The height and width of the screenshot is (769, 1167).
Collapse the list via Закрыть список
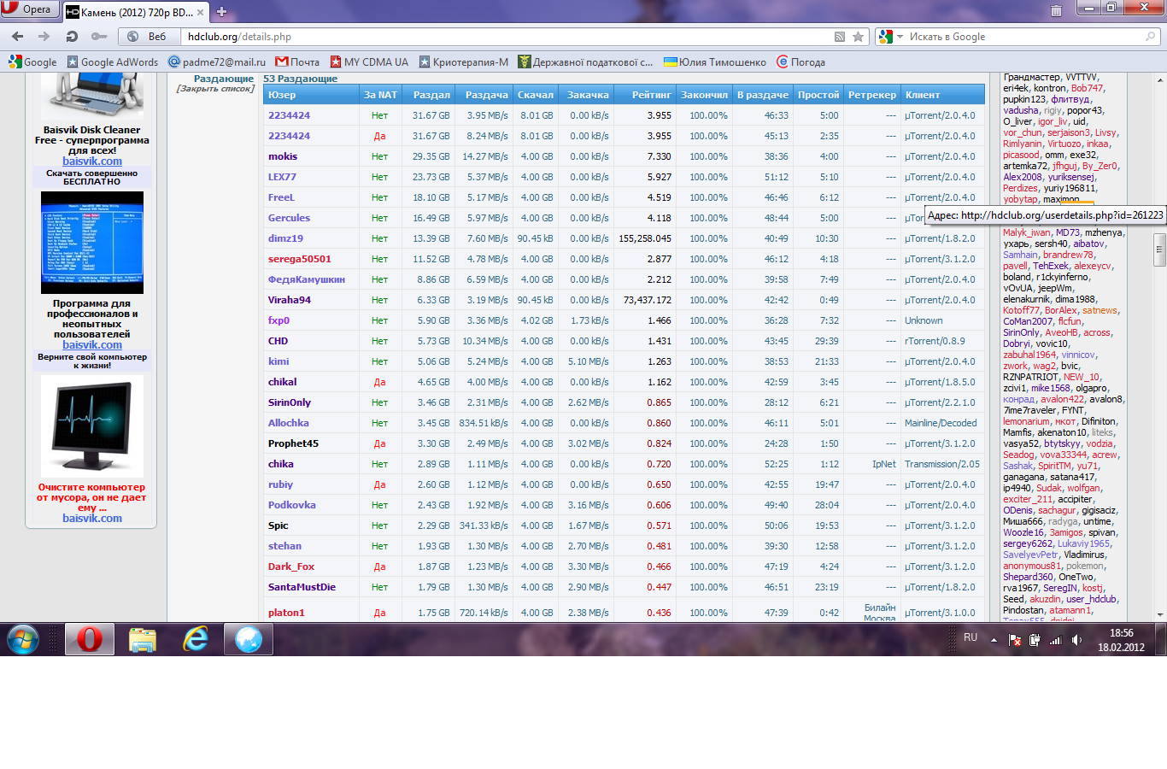tap(215, 89)
